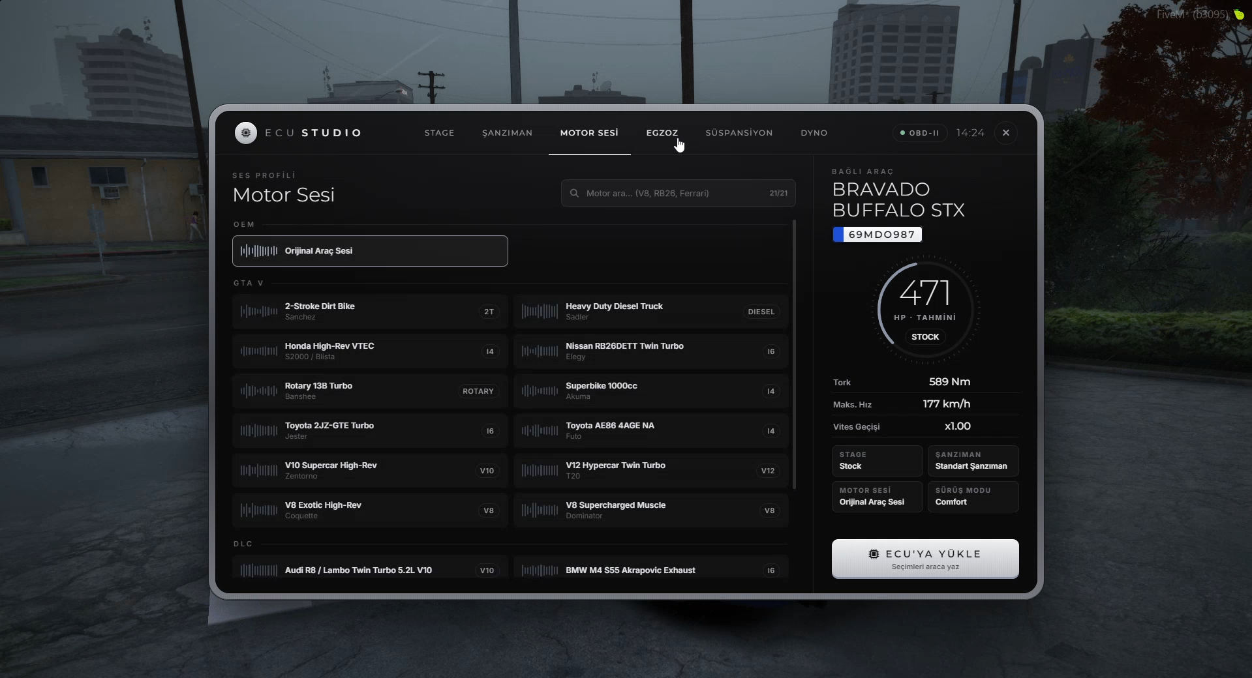Click waveform icon next to Toyota 2JZ-GTE Turbo
Image resolution: width=1252 pixels, height=678 pixels.
(x=259, y=431)
